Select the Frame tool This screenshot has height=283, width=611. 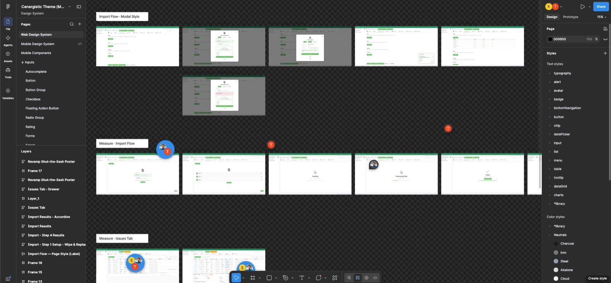(x=252, y=278)
